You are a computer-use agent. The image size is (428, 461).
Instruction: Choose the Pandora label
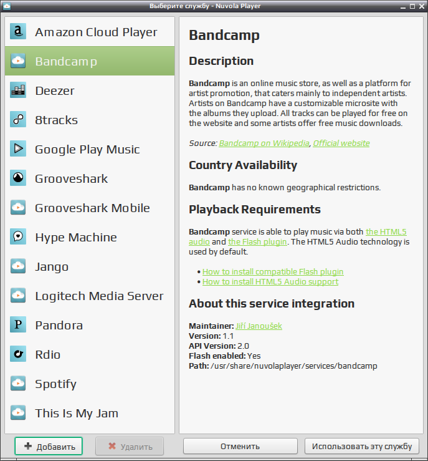click(59, 325)
